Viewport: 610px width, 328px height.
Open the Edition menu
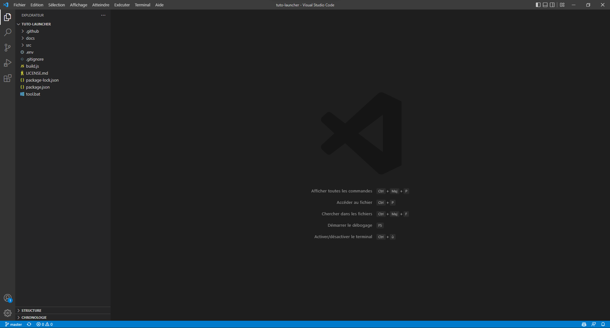click(x=37, y=5)
